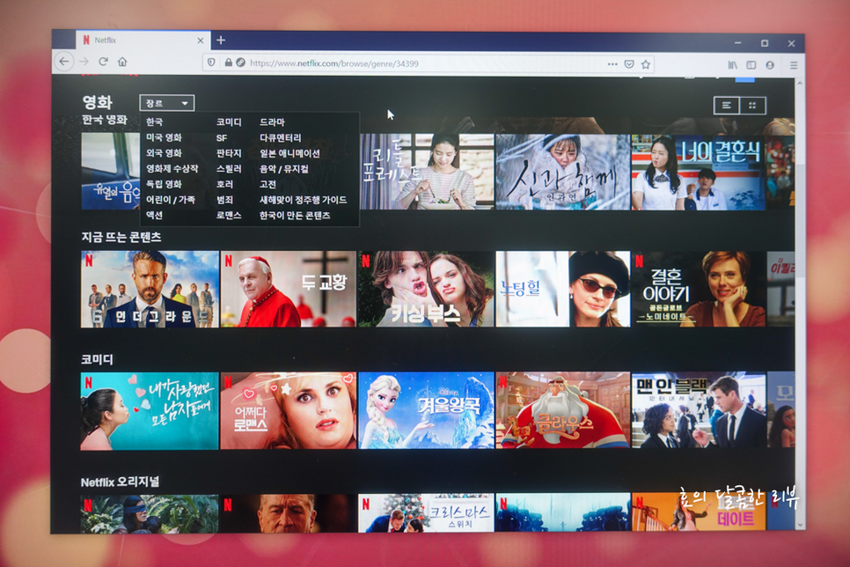This screenshot has height=567, width=850.
Task: Open the 크리스마스 스위치 thumbnail
Action: pos(426,512)
